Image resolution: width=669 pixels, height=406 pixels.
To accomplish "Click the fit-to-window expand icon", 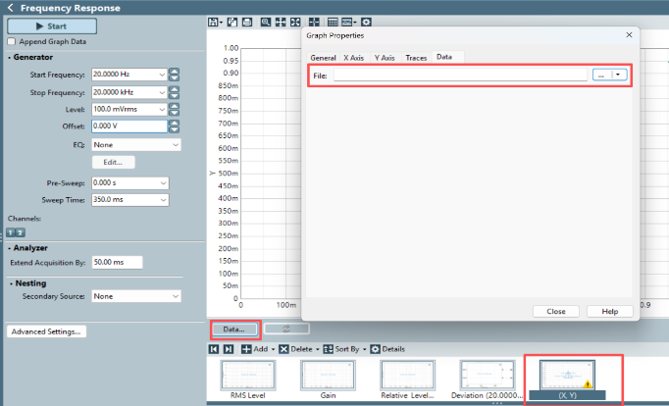I will click(295, 22).
